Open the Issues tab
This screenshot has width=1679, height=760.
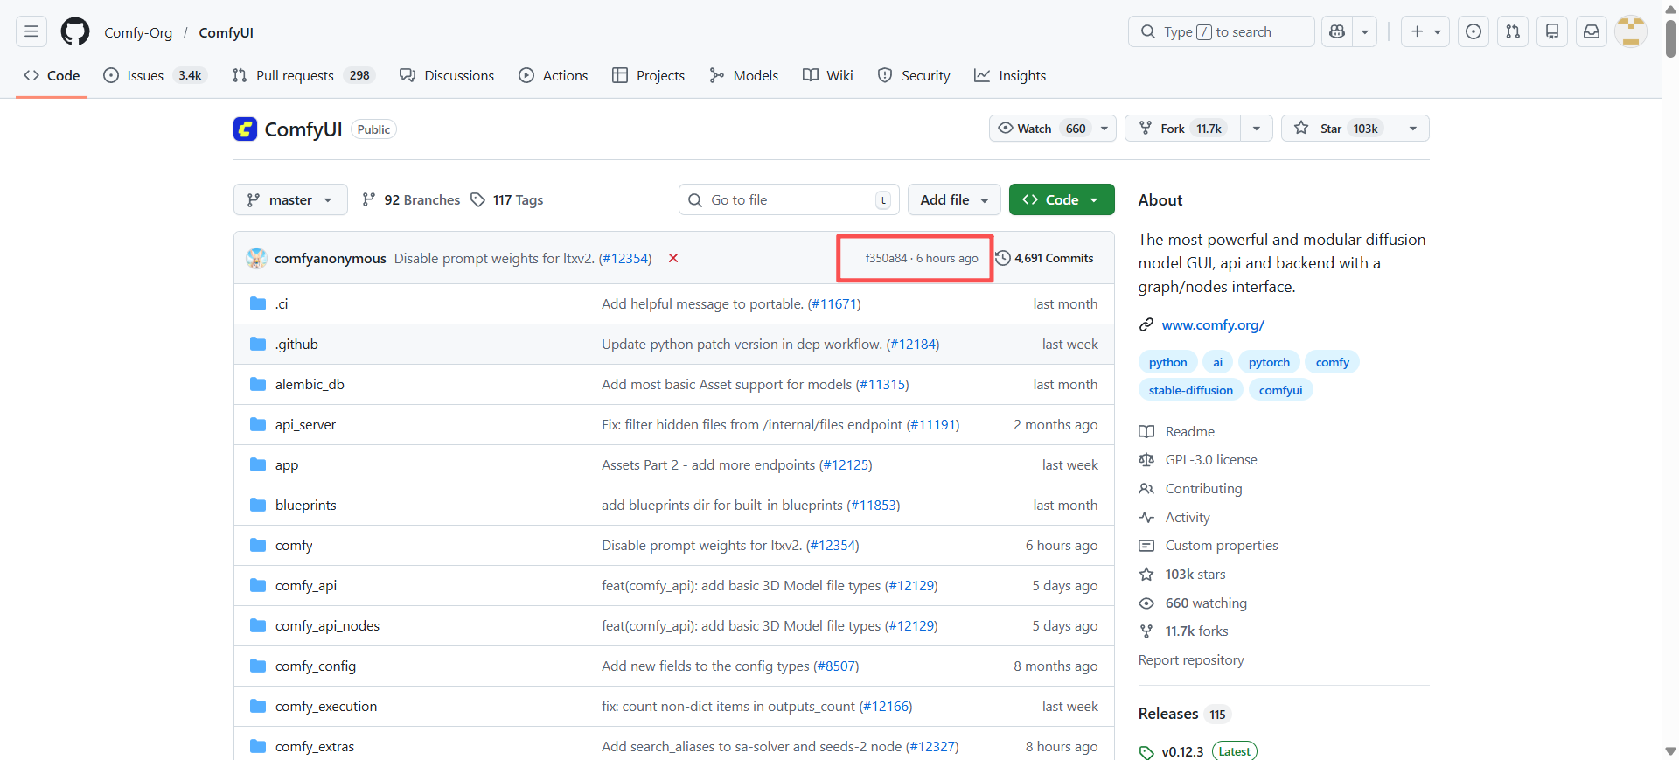[153, 76]
